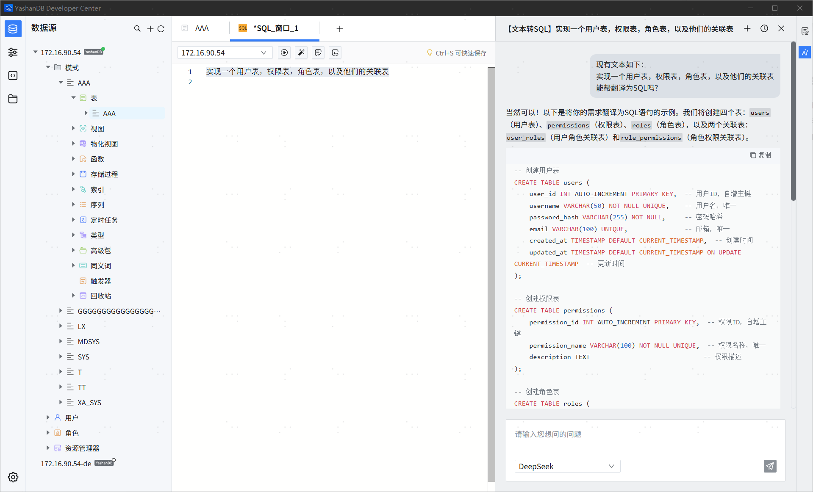The image size is (813, 492).
Task: Open the DeepSeek model dropdown
Action: [567, 466]
